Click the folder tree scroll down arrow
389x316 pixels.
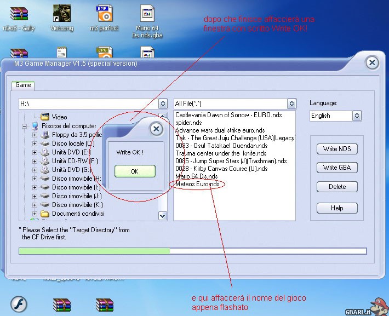163,216
